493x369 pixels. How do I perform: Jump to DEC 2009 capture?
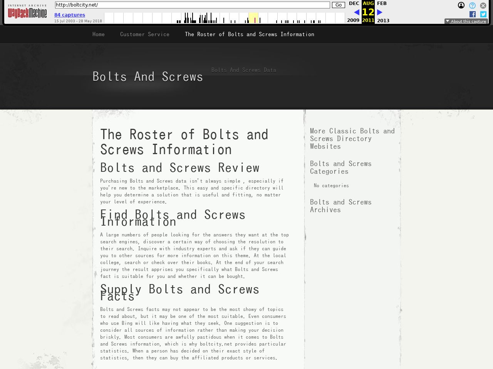[x=354, y=3]
